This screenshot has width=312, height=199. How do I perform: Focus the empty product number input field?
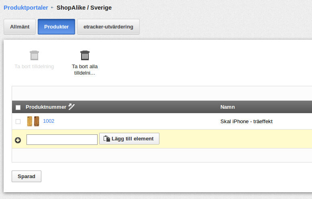[x=62, y=140]
